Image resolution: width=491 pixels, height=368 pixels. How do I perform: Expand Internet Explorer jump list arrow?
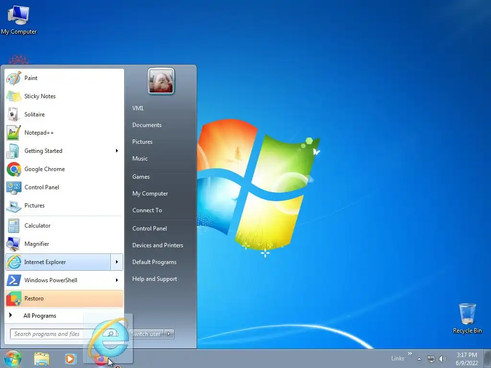(x=117, y=262)
